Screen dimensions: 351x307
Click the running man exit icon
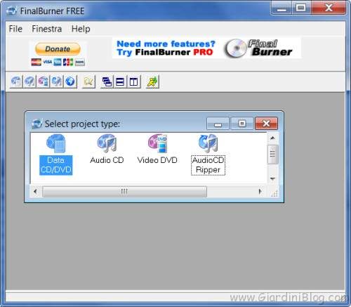coord(152,81)
